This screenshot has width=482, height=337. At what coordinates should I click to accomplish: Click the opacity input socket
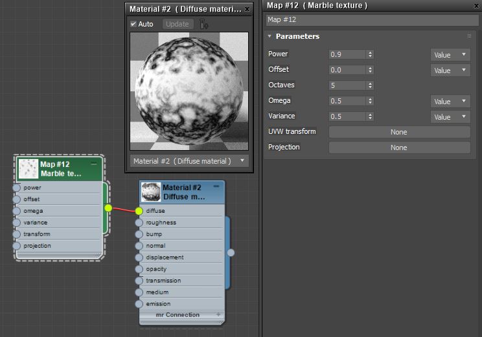(139, 269)
